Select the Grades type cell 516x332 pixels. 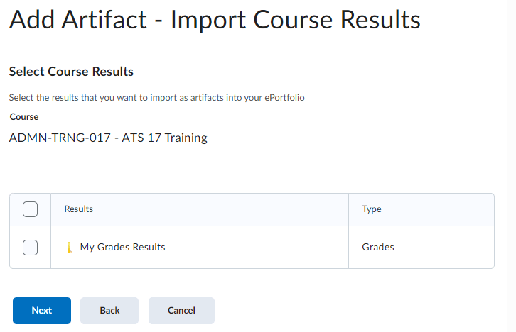coord(378,248)
